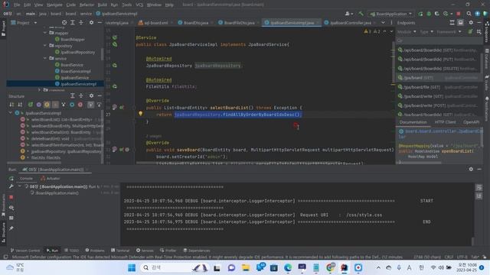The width and height of the screenshot is (490, 275).
Task: Open the BoardApplication run configuration dropdown
Action: [391, 14]
